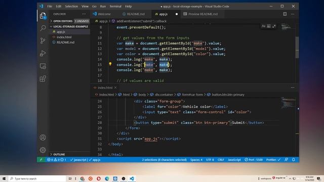Open the Accounts menu icon
The height and width of the screenshot is (182, 324).
pyautogui.click(x=43, y=138)
